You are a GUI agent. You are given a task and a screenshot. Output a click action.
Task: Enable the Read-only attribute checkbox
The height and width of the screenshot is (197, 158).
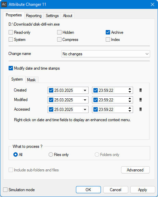pyautogui.click(x=11, y=32)
